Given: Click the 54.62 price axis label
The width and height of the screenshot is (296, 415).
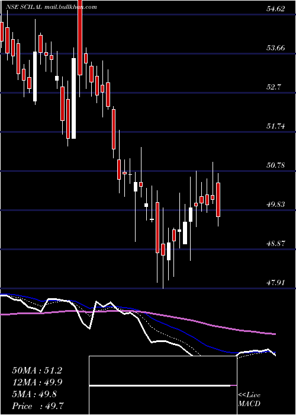Looking at the screenshot, I should pyautogui.click(x=276, y=9).
